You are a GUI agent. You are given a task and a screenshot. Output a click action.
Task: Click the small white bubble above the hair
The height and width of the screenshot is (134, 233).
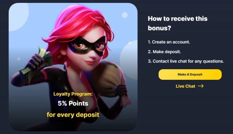pos(125,15)
